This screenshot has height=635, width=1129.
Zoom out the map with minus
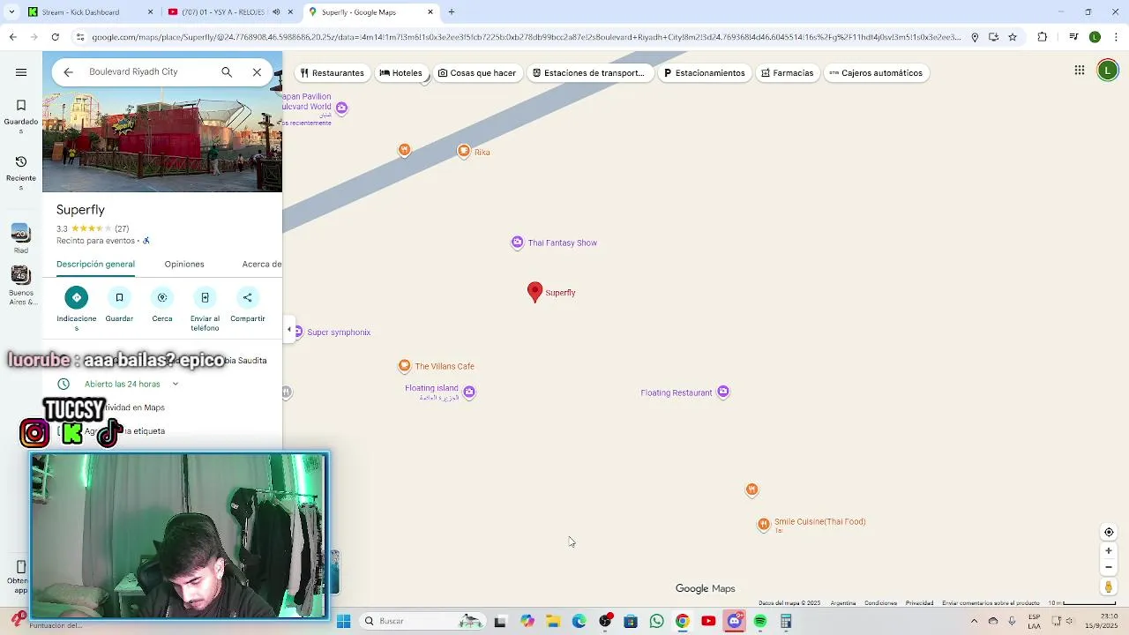1109,567
